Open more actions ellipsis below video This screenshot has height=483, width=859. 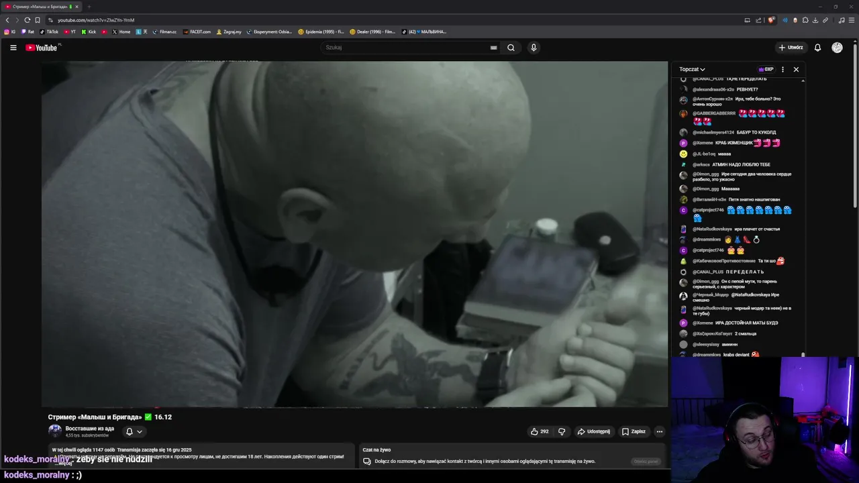coord(660,431)
